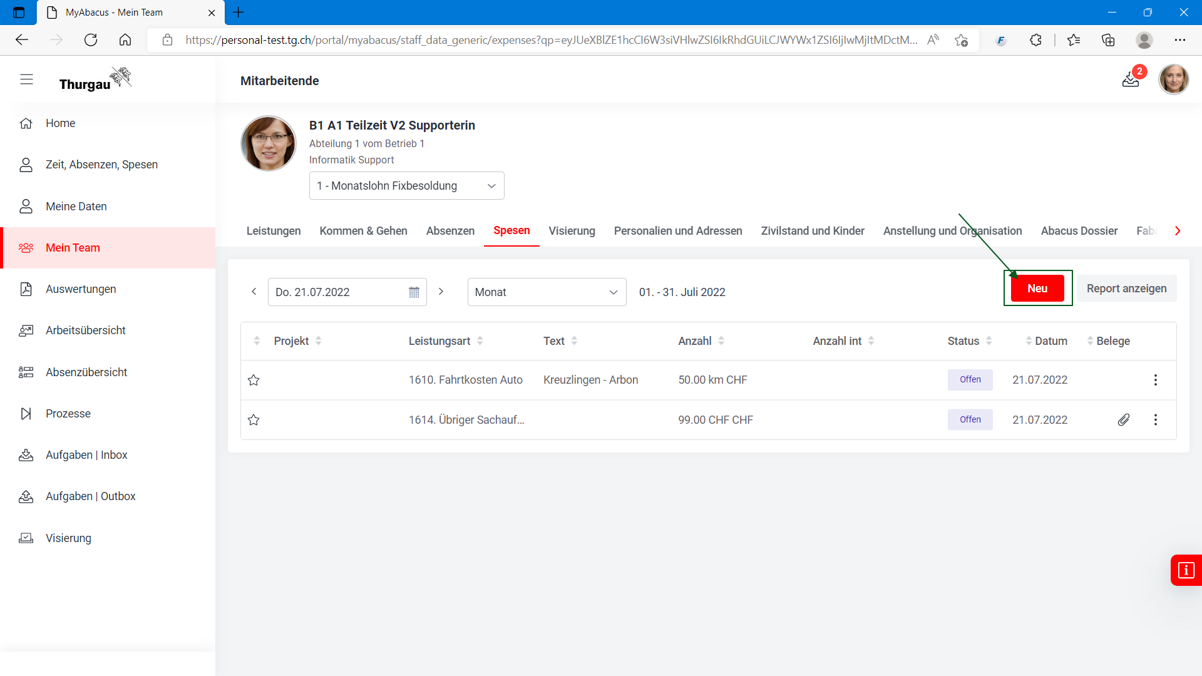Image resolution: width=1202 pixels, height=676 pixels.
Task: Open the Visierung tab
Action: (x=572, y=231)
